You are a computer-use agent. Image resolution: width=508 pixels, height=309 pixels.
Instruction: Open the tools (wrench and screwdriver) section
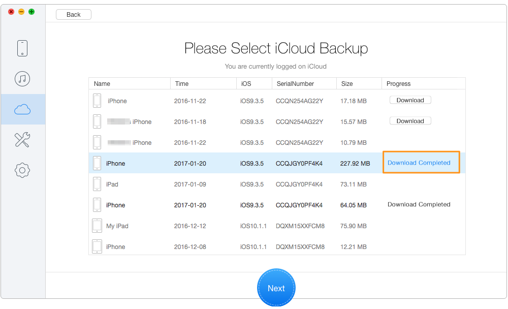(22, 140)
